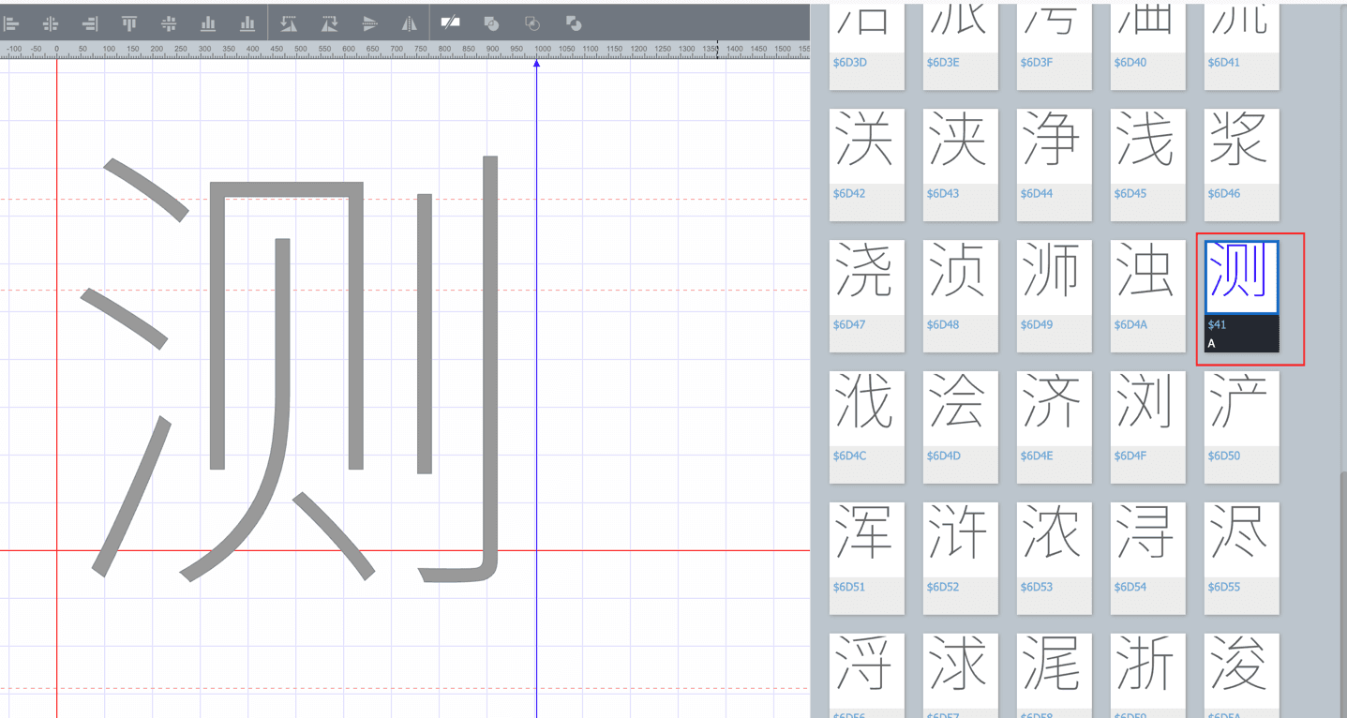Rotate the contour clockwise
This screenshot has width=1347, height=718.
point(329,23)
